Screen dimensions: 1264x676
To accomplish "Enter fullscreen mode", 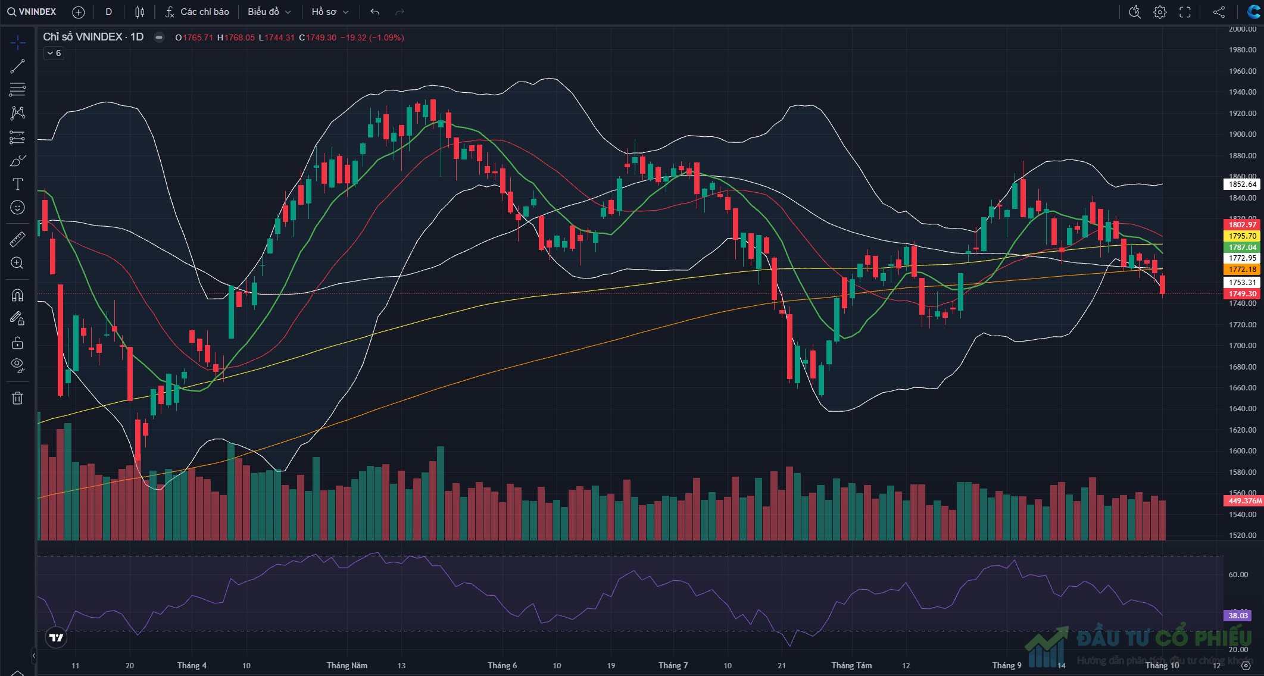I will pyautogui.click(x=1185, y=12).
